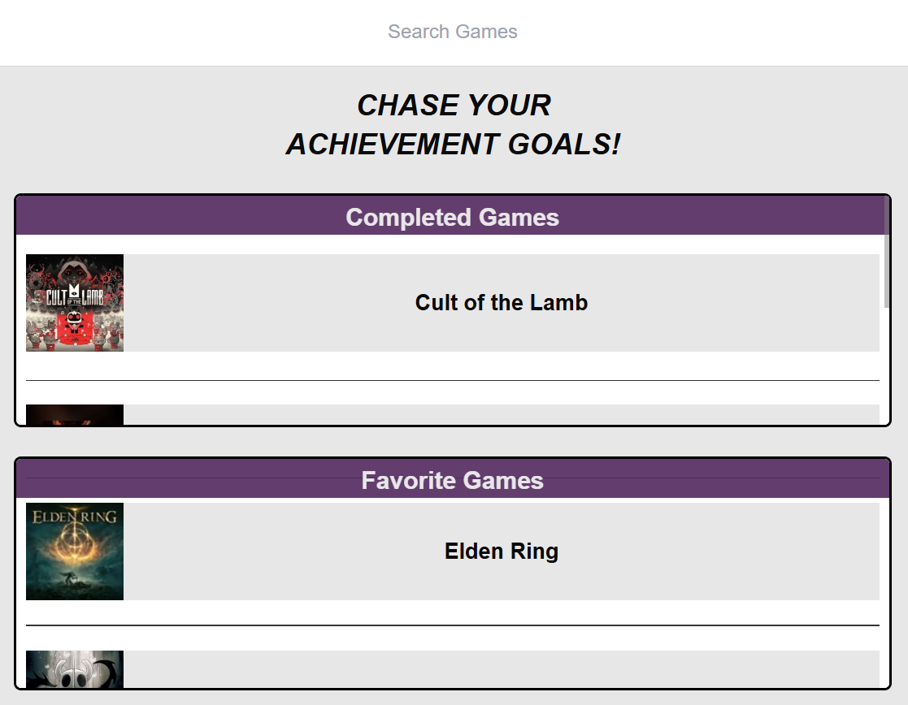
Task: Click the Elden Ring logo text on its cover
Action: point(75,514)
